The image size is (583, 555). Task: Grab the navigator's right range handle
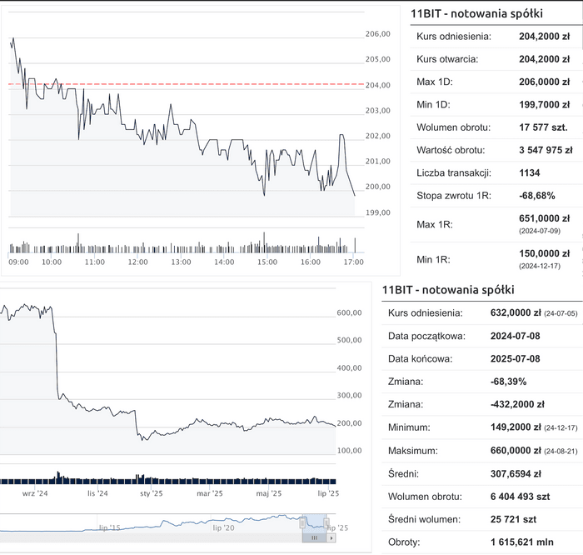tap(326, 524)
